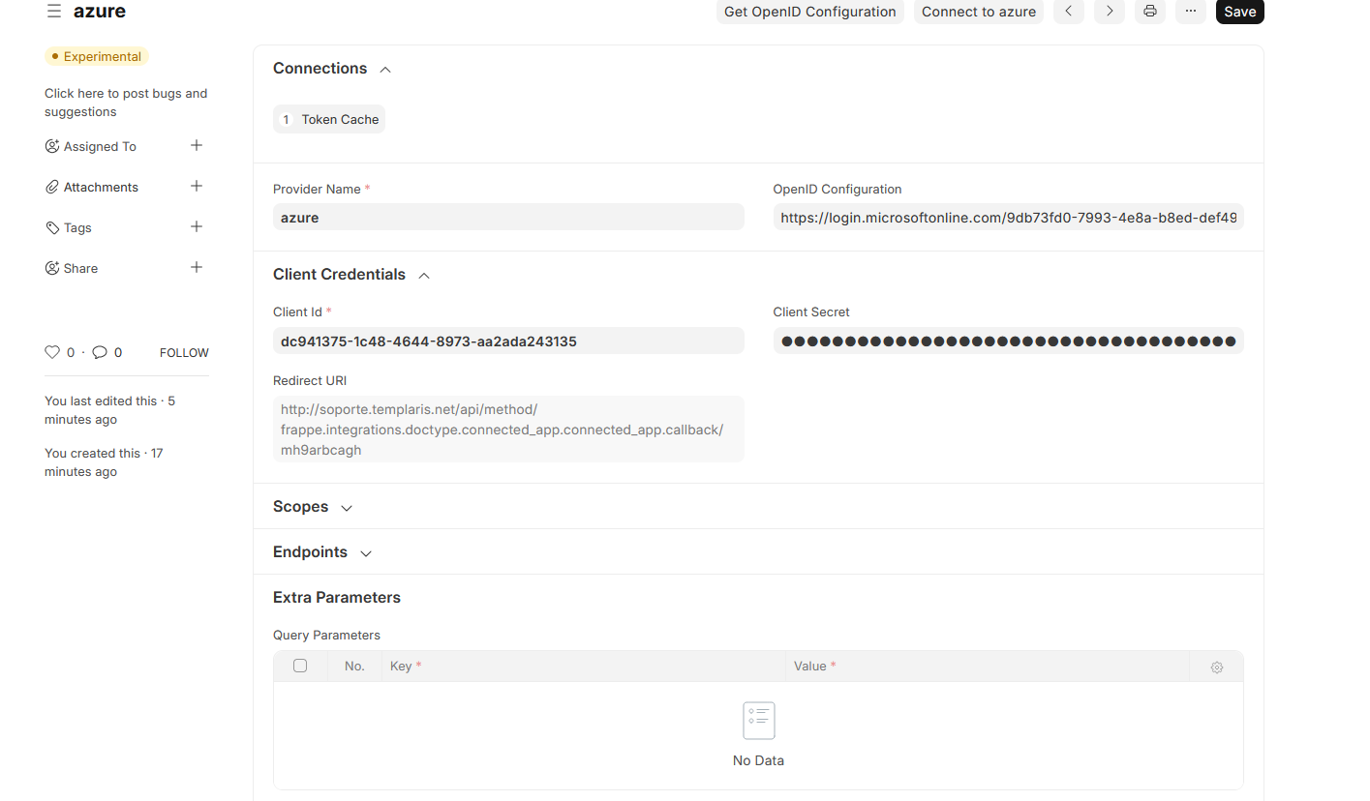The height and width of the screenshot is (801, 1370).
Task: Expand the Endpoints section
Action: (366, 553)
